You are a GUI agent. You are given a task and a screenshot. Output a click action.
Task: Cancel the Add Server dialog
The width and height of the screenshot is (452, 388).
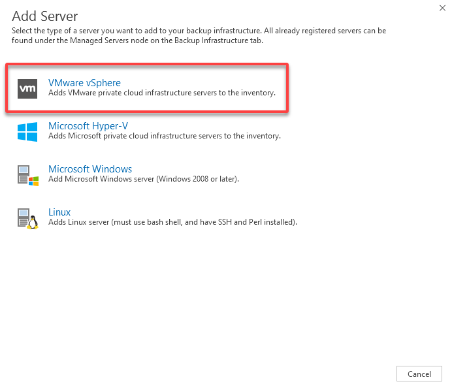(419, 374)
